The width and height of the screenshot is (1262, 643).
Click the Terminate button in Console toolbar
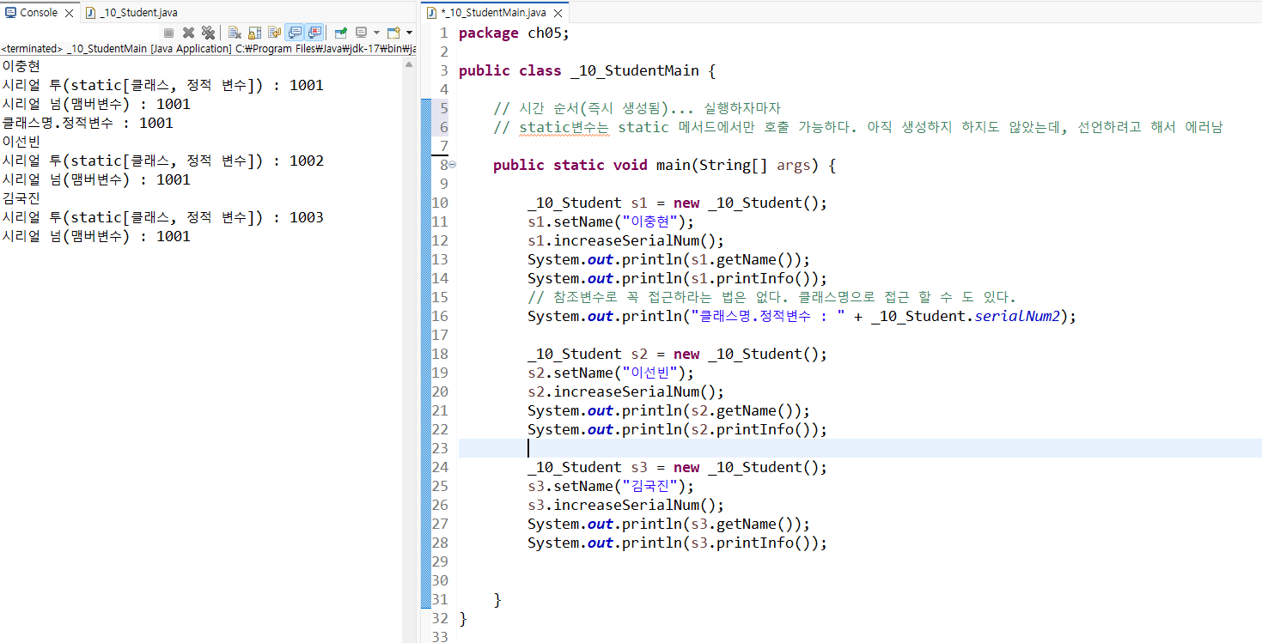pyautogui.click(x=168, y=33)
